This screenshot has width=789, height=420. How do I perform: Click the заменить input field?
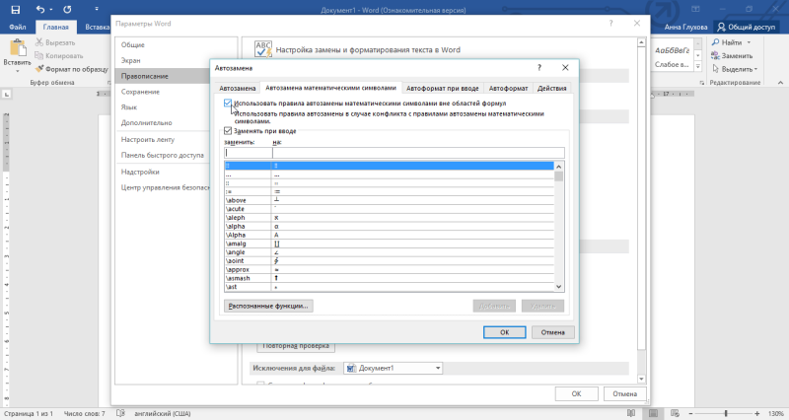(249, 153)
